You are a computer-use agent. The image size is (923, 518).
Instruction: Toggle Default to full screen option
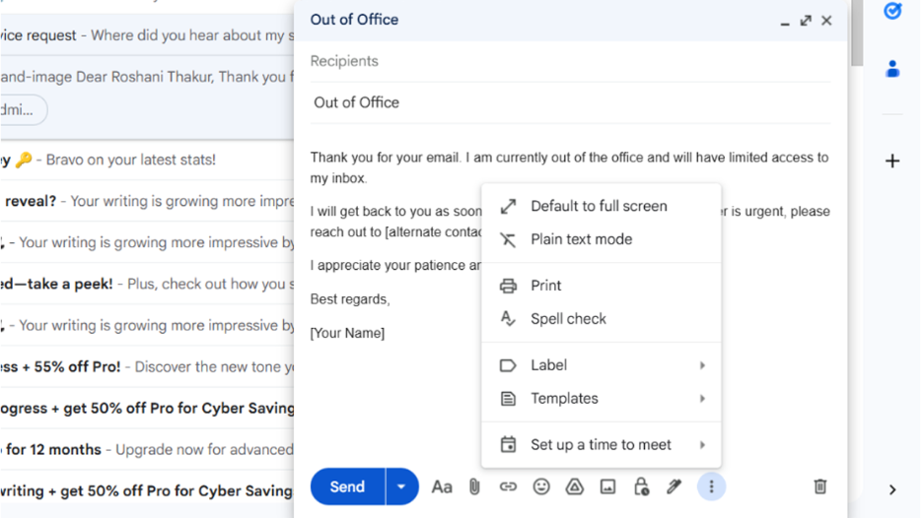click(x=599, y=206)
